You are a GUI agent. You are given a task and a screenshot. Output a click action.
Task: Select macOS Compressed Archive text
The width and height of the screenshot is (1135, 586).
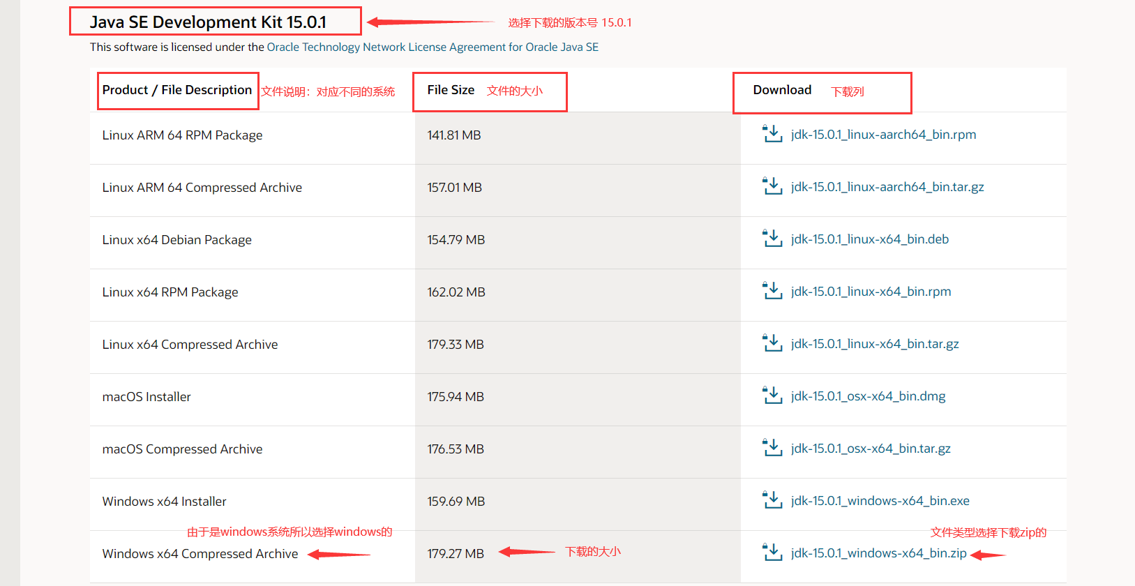click(182, 449)
